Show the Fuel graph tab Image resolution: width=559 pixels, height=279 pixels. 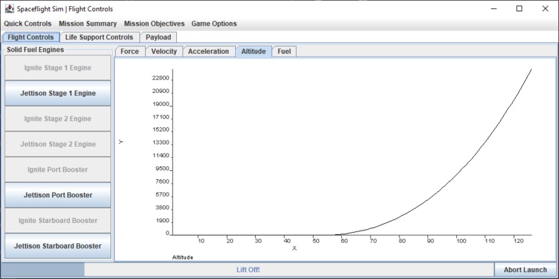pos(284,51)
